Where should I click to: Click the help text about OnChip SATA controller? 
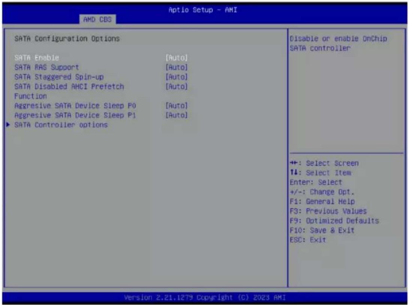[338, 43]
